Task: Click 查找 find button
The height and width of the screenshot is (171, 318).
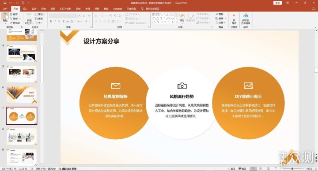Action: pyautogui.click(x=219, y=14)
